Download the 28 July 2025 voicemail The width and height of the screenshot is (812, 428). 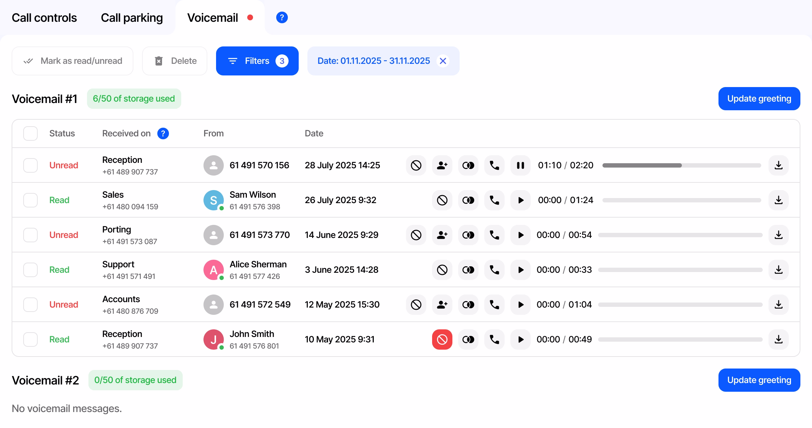point(779,165)
